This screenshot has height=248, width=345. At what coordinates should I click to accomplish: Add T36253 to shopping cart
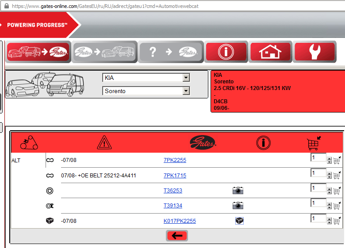pos(337,191)
